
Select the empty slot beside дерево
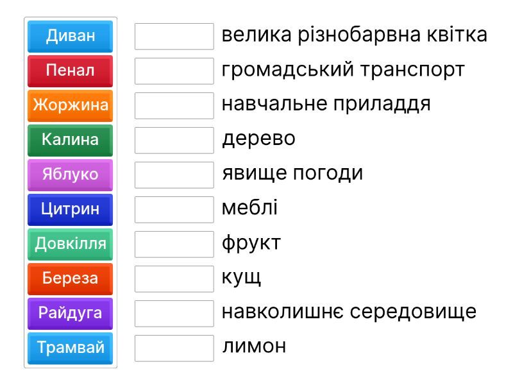click(174, 141)
